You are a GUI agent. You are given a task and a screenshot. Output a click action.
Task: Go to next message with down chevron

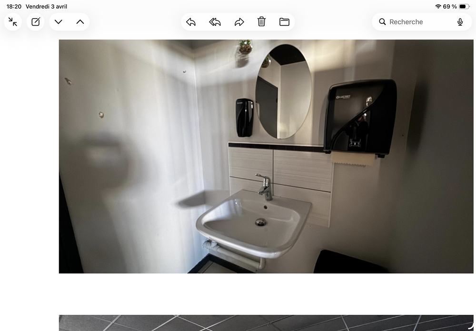tap(59, 22)
